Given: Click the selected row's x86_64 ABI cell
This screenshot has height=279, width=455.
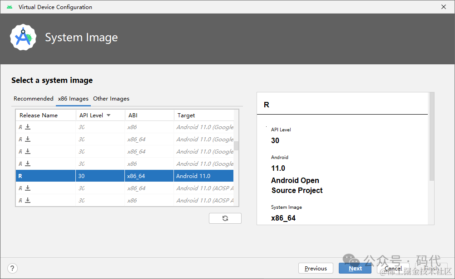Looking at the screenshot, I should [149, 176].
